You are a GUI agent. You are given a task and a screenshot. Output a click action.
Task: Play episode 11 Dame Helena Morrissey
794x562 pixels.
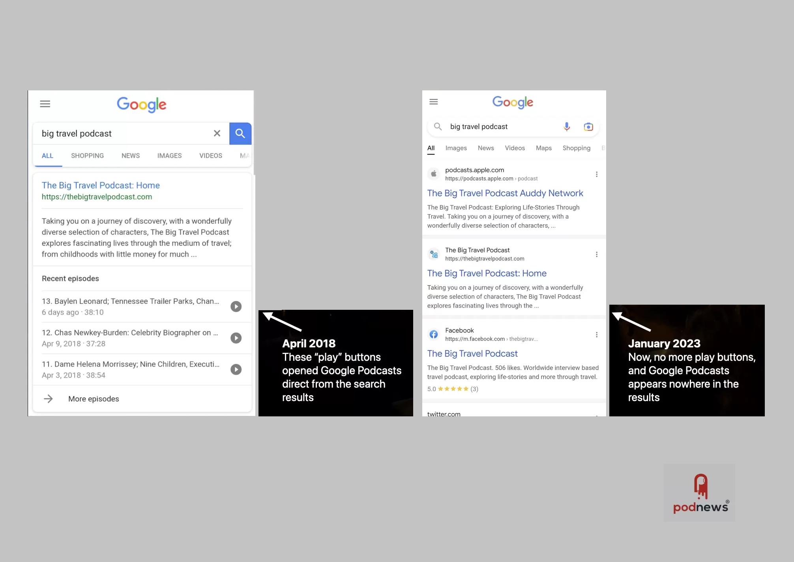click(236, 369)
